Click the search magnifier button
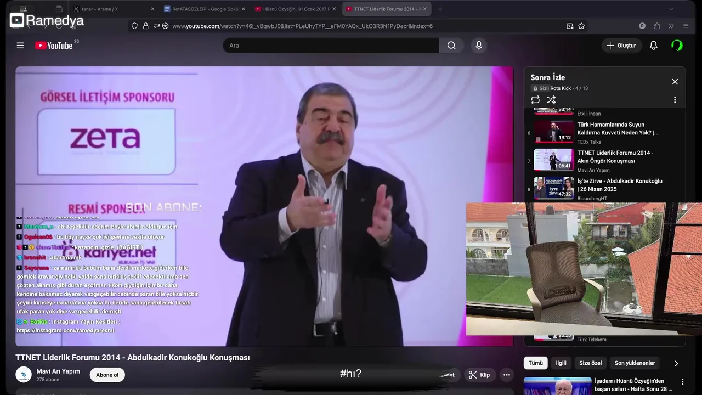The height and width of the screenshot is (395, 702). coord(451,46)
